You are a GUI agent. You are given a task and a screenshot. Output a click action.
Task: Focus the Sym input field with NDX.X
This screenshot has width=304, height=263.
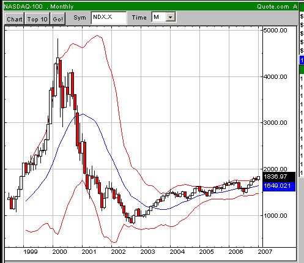(109, 18)
